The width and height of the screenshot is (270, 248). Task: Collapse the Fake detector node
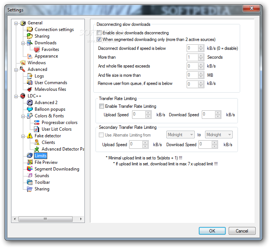click(x=23, y=136)
